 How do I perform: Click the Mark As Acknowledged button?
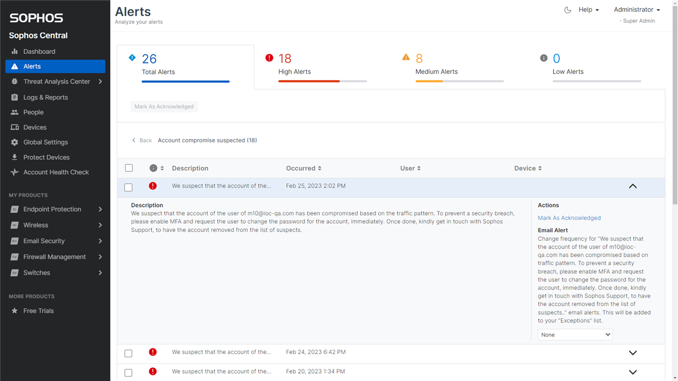point(164,106)
